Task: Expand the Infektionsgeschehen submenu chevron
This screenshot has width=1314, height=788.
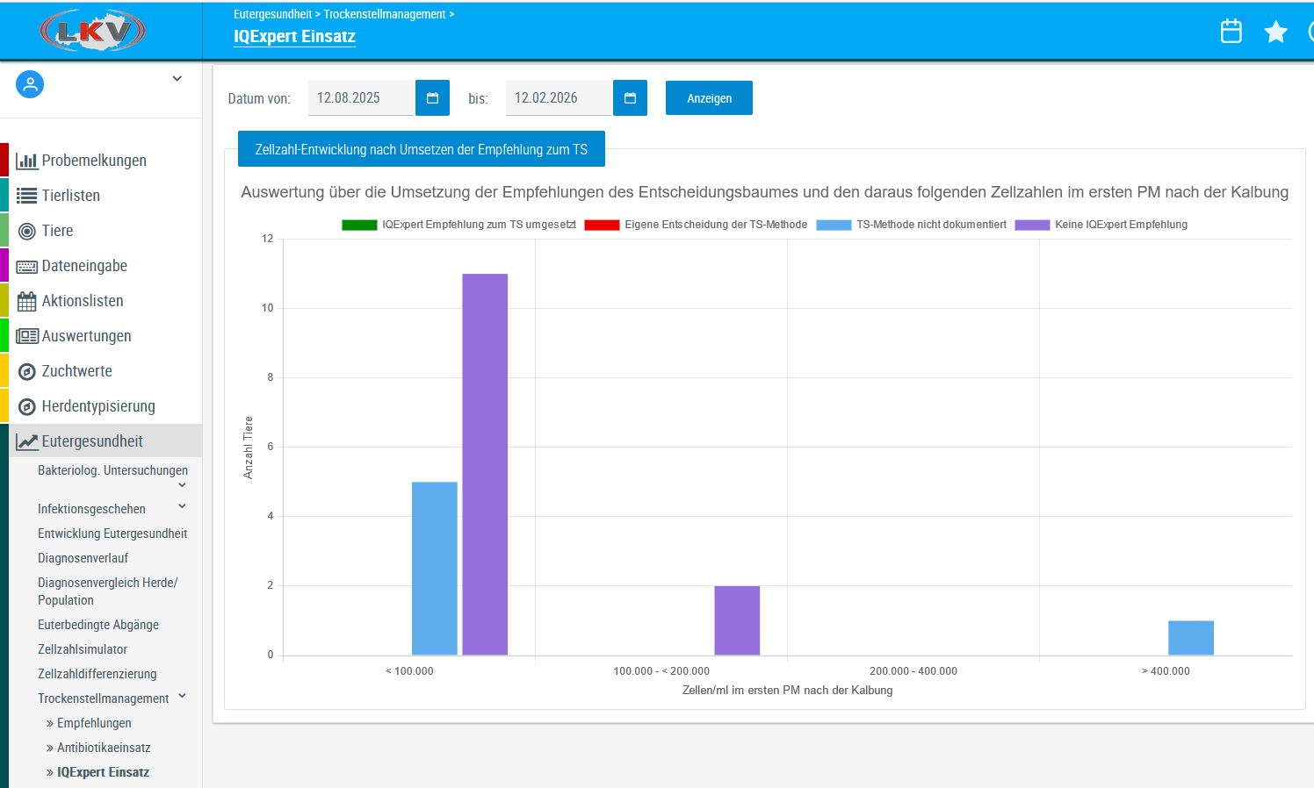Action: pos(182,506)
